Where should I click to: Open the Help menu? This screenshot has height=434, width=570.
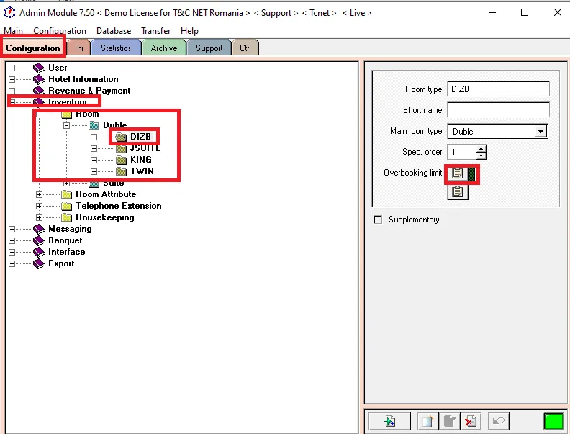tap(189, 31)
